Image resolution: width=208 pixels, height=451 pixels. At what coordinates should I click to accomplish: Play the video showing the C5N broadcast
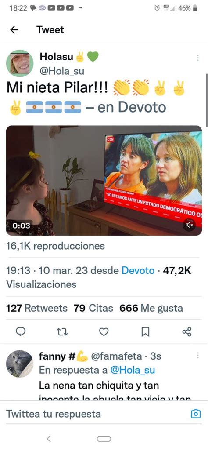click(x=104, y=180)
